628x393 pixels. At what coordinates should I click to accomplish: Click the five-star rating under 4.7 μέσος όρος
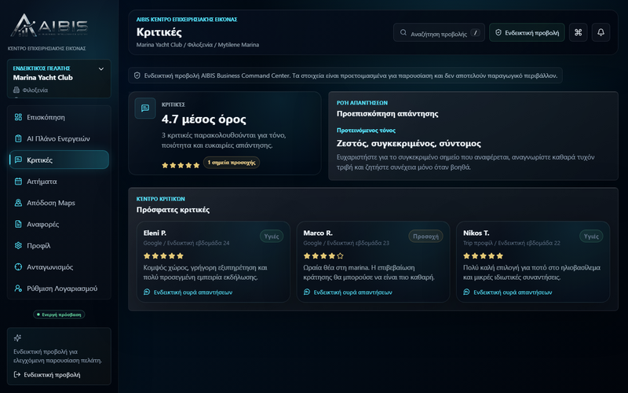181,165
